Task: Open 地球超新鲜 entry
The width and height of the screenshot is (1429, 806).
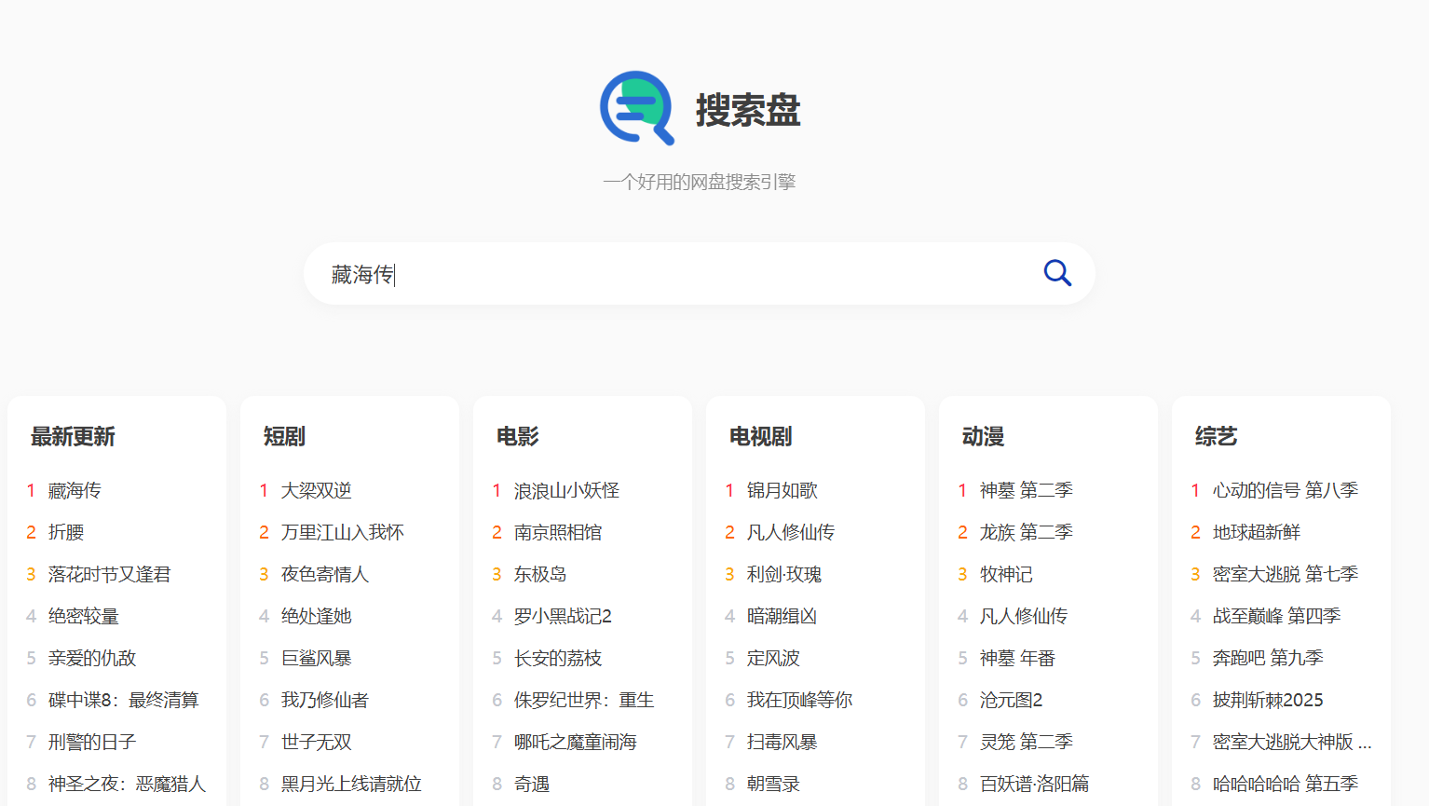Action: (x=1257, y=532)
